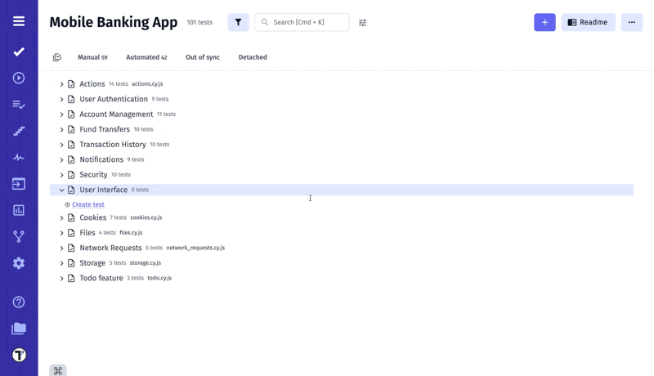Expand the Todo feature suite
Screen dimensions: 654x376
click(x=61, y=278)
